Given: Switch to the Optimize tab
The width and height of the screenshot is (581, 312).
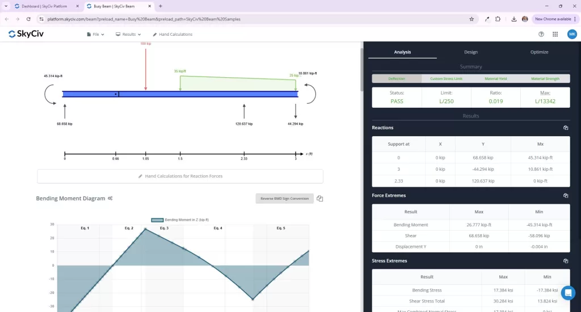Looking at the screenshot, I should [539, 52].
